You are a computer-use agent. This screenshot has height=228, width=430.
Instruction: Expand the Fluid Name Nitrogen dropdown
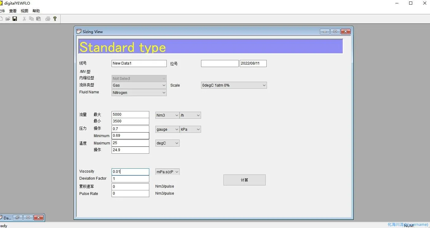tap(139, 93)
